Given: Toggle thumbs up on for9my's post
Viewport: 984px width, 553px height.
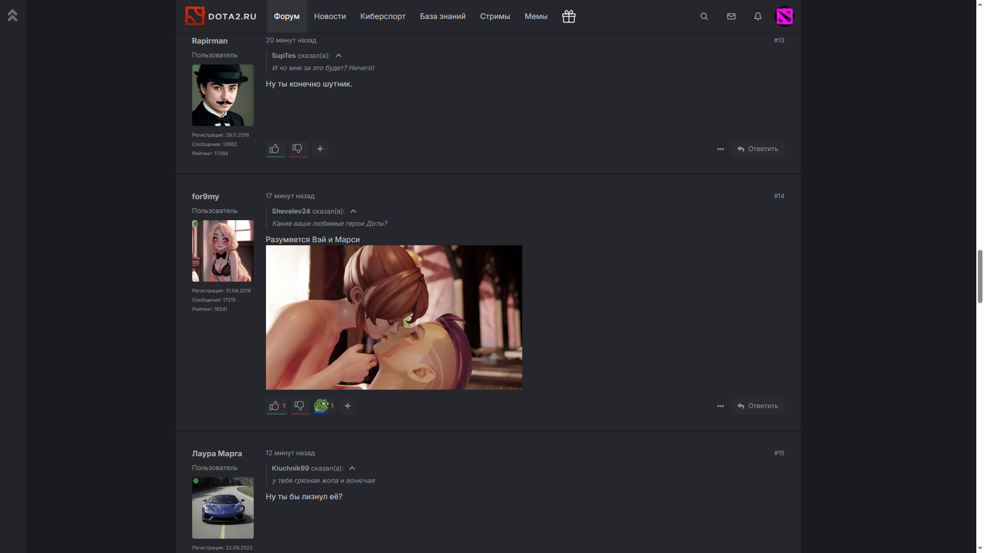Looking at the screenshot, I should 275,406.
